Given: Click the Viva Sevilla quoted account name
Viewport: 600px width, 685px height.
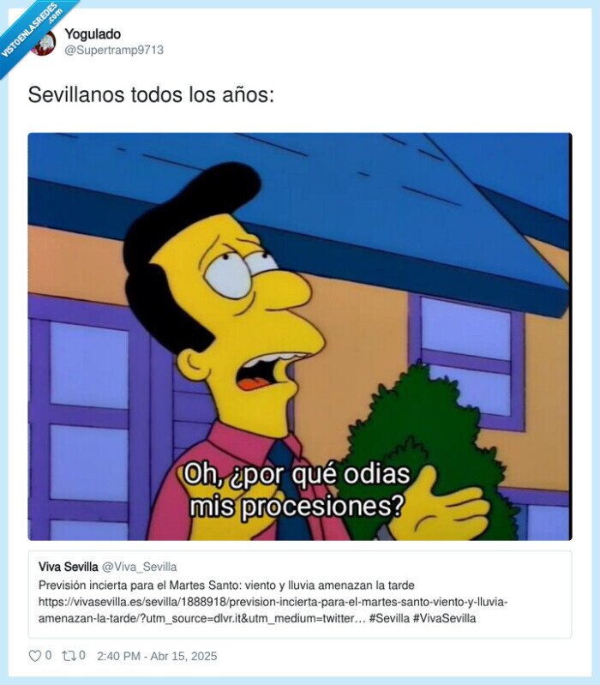Looking at the screenshot, I should [x=68, y=567].
